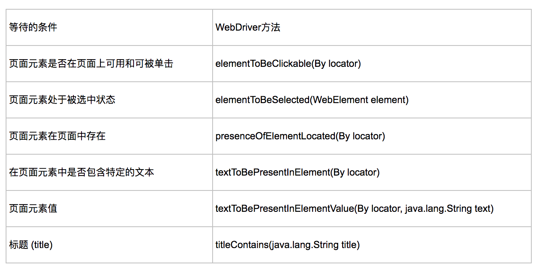Click the textToBePresentInElement(By locator) text
539x269 pixels.
[297, 172]
